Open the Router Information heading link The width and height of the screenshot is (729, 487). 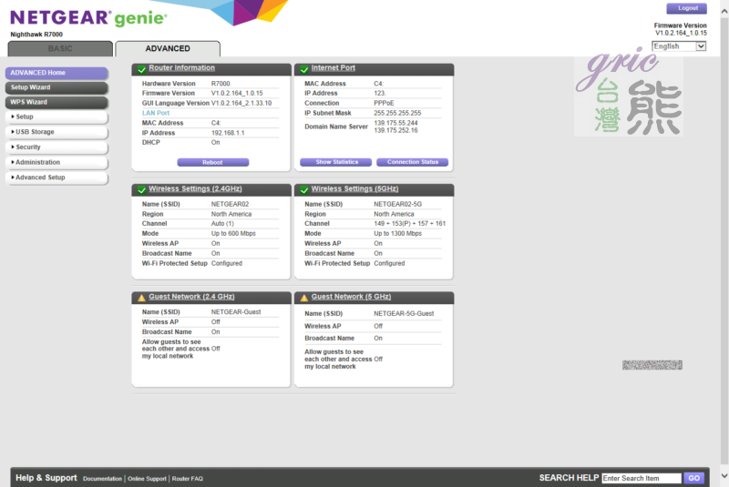click(x=181, y=67)
